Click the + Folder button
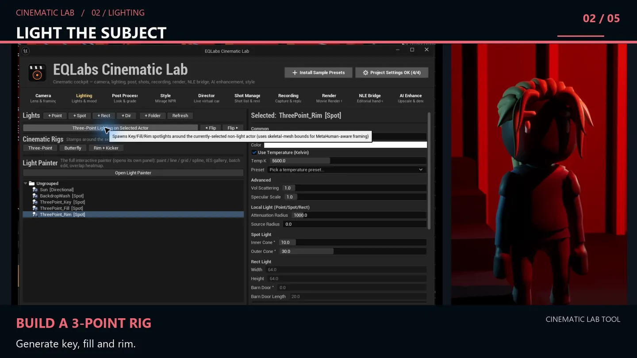Image resolution: width=637 pixels, height=358 pixels. (153, 116)
